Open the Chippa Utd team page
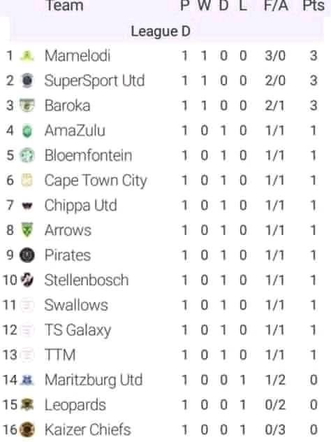Screen dimensions: 331x442 (x=81, y=206)
